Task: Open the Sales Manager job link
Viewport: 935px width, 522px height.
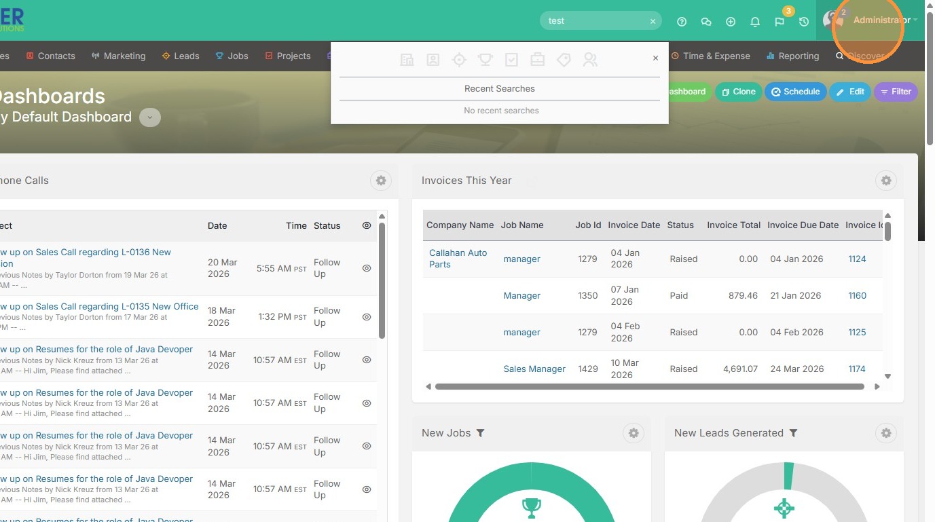Action: [534, 369]
